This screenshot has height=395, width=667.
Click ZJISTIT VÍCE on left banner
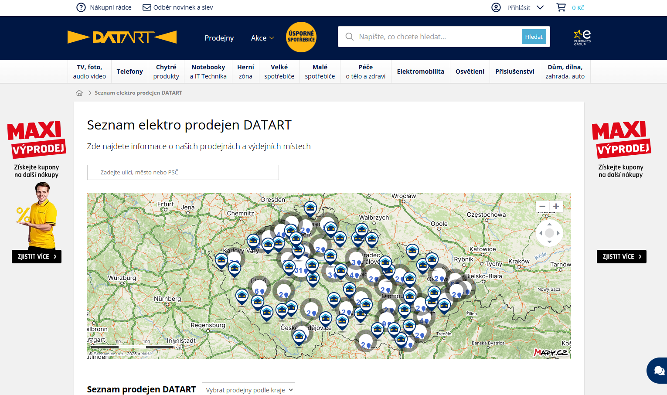[37, 256]
